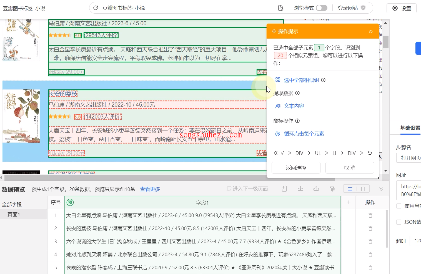Switch to column view icon
421x274 pixels.
363,189
